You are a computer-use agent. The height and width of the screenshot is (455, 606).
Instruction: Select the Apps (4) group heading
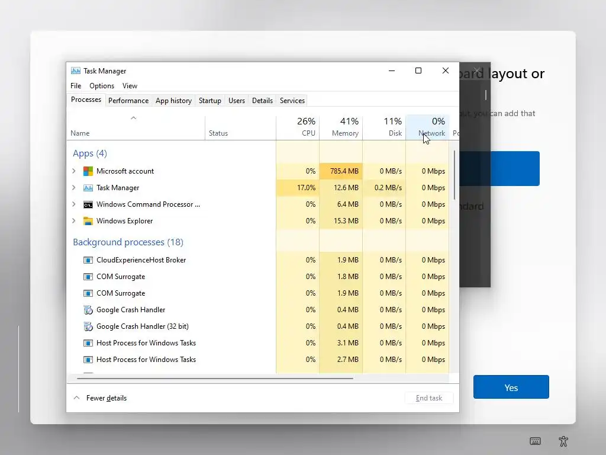point(90,153)
